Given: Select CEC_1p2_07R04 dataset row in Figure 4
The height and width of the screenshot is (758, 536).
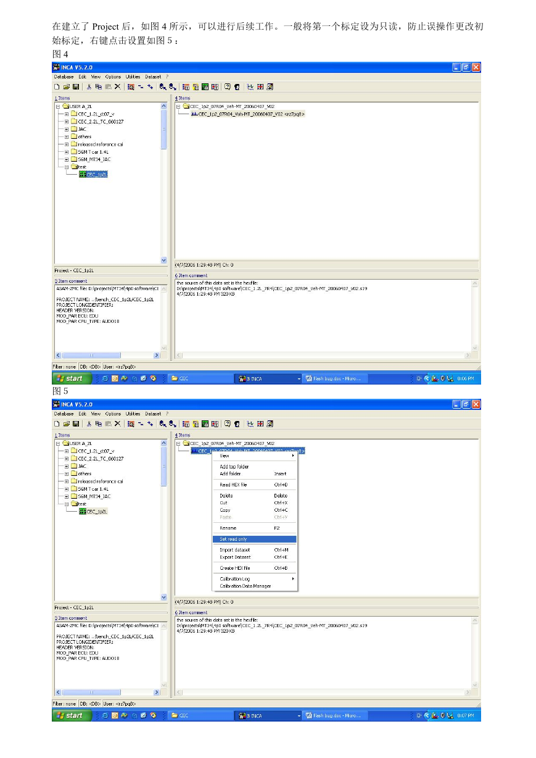Looking at the screenshot, I should point(248,114).
